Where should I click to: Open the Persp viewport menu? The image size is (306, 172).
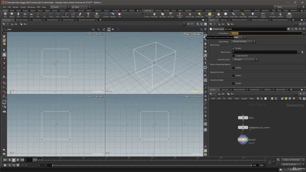(x=187, y=34)
